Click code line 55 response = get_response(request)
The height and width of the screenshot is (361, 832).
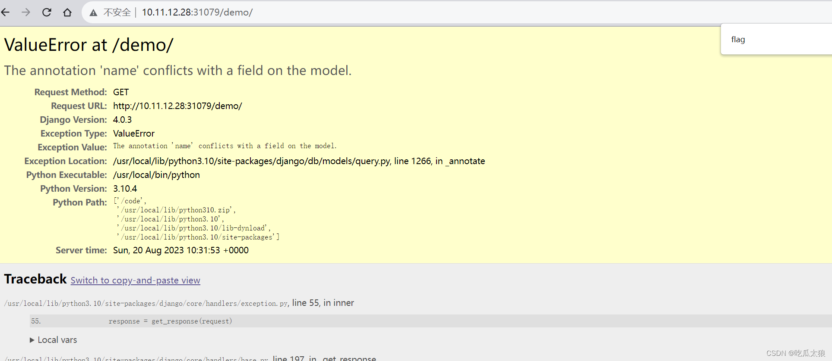(x=170, y=321)
